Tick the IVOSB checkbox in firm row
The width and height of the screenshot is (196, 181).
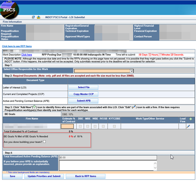(x=103, y=126)
